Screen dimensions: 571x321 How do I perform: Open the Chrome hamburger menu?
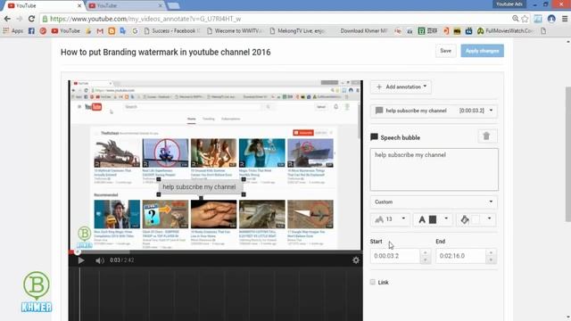click(x=565, y=19)
